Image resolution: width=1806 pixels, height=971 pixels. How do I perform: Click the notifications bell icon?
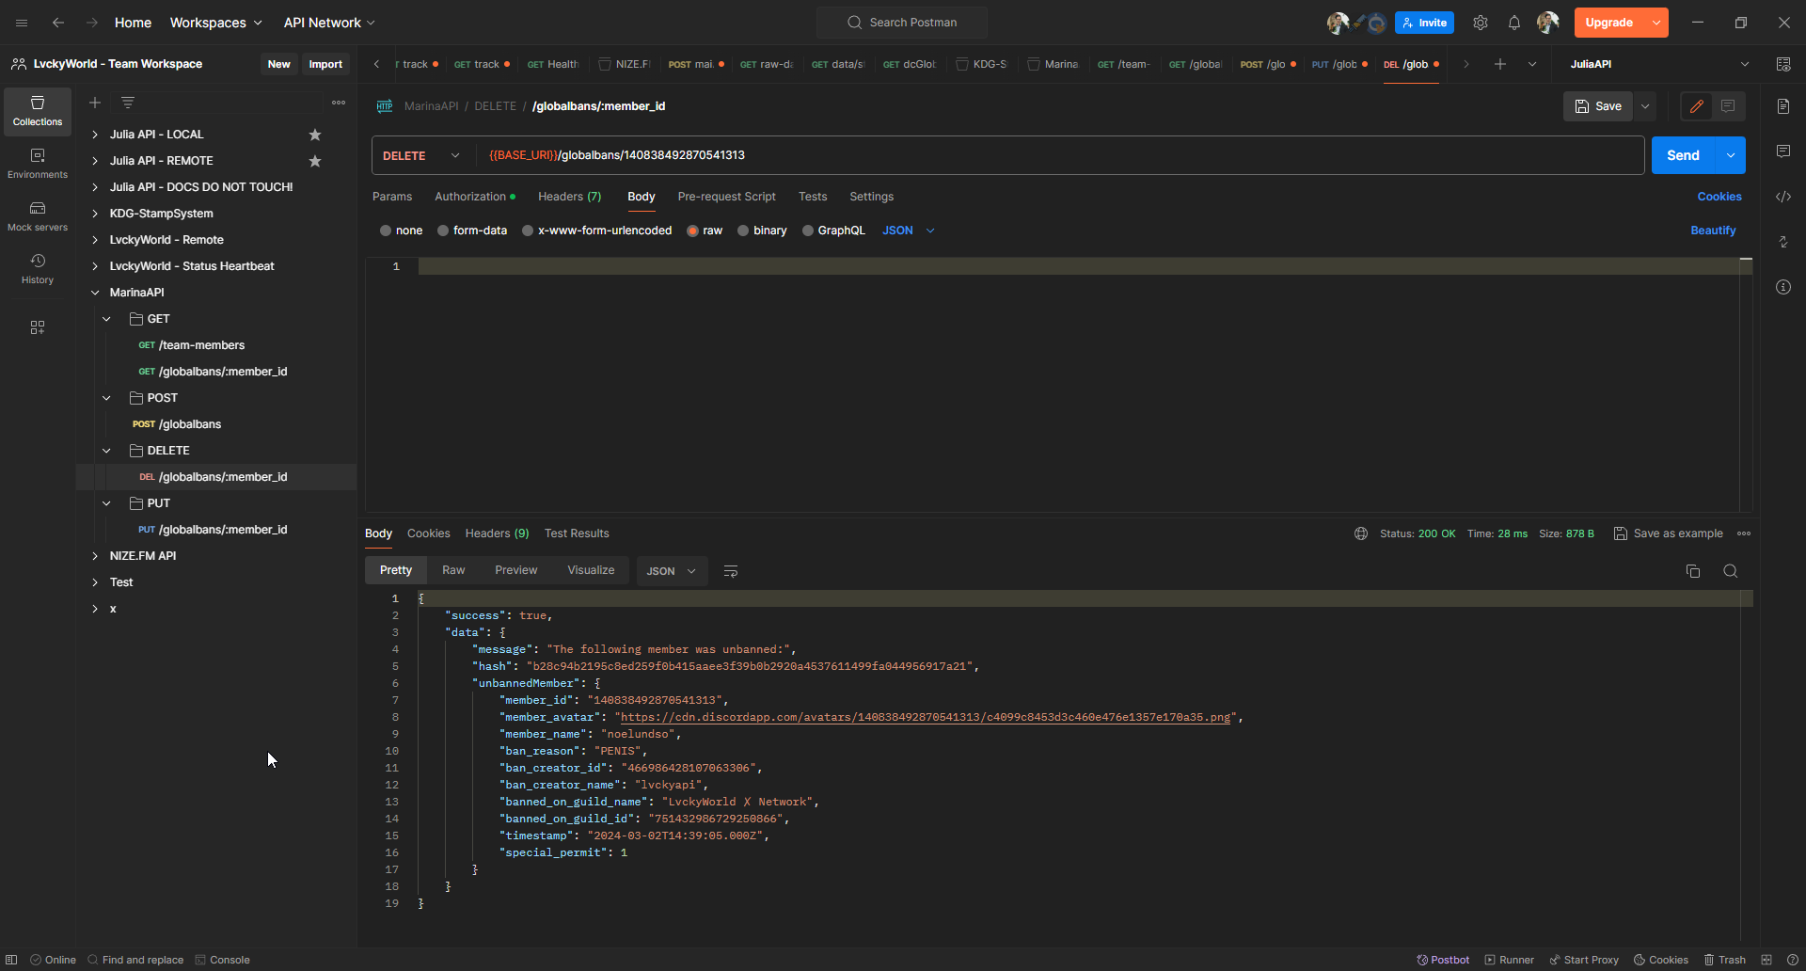(x=1513, y=23)
